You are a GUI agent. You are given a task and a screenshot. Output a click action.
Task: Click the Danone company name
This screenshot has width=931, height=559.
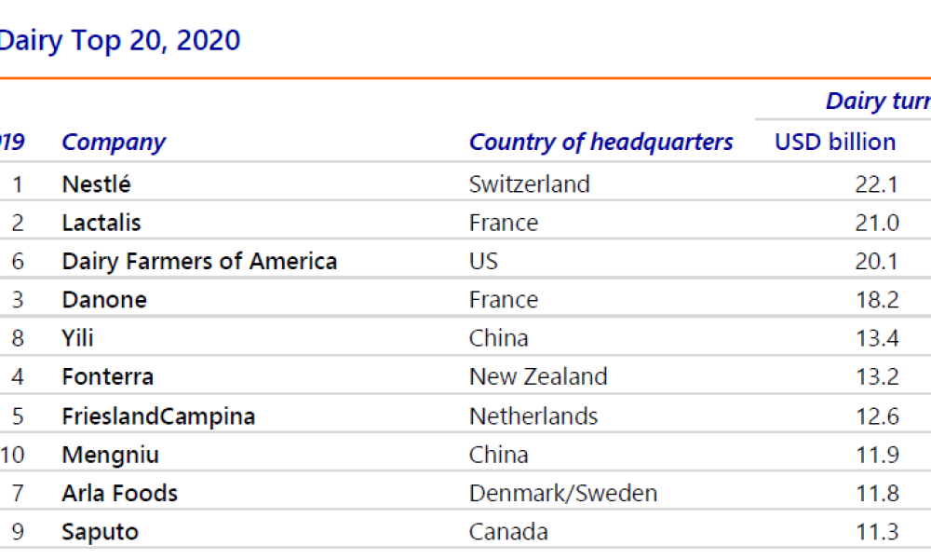[x=104, y=300]
